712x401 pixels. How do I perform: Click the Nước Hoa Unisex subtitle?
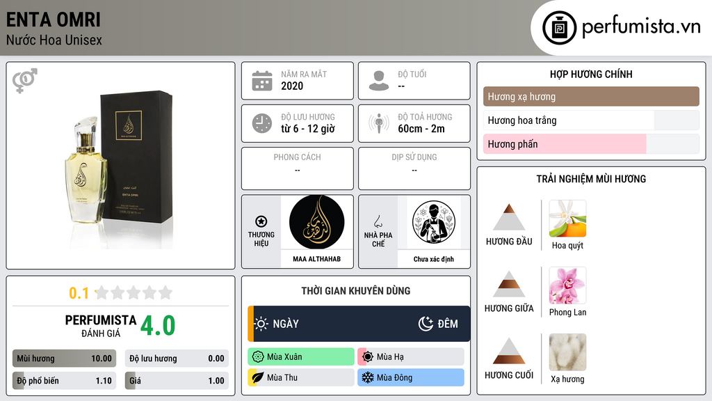coord(54,40)
